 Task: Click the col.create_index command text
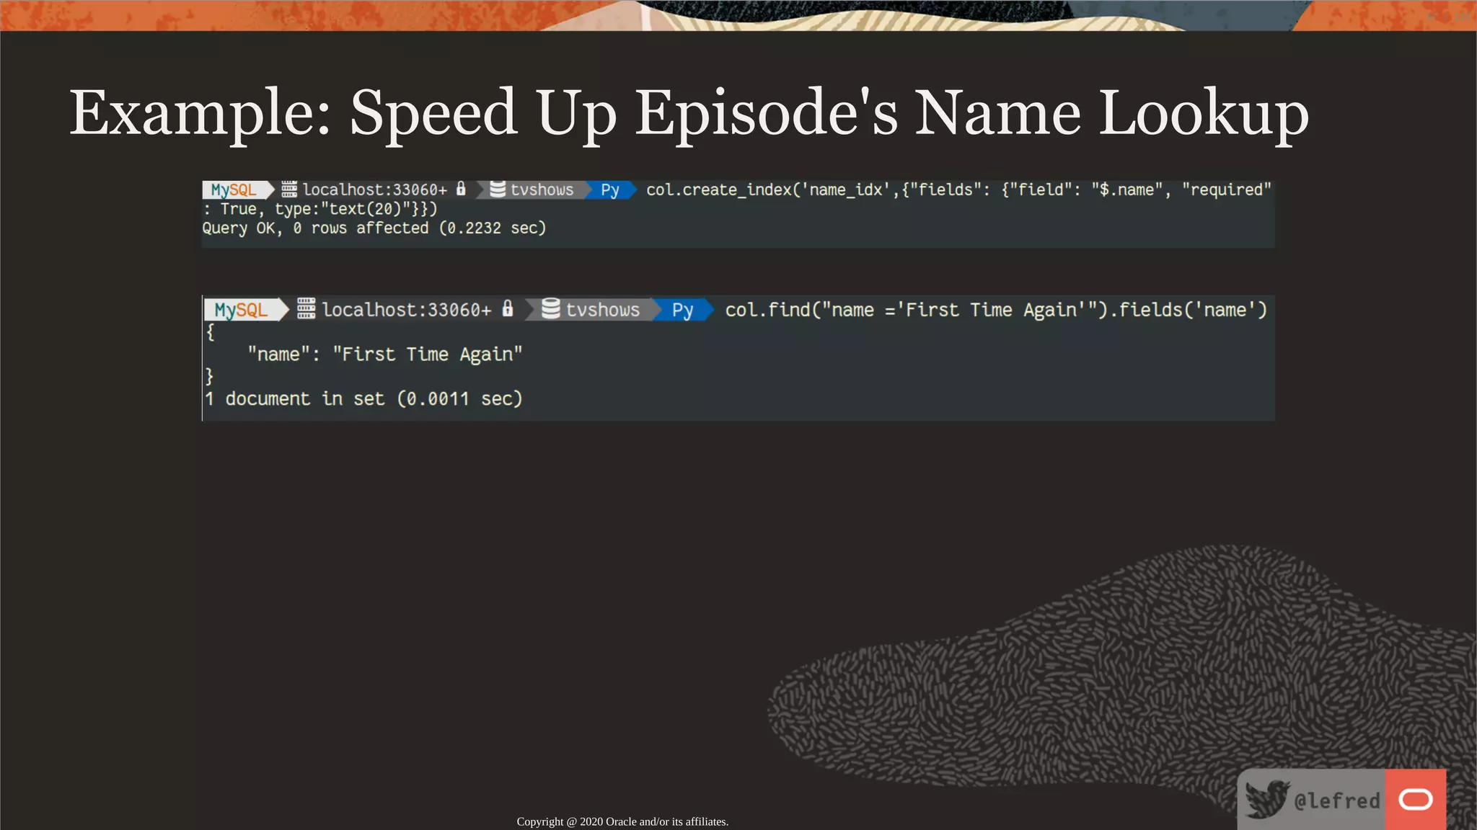point(958,189)
